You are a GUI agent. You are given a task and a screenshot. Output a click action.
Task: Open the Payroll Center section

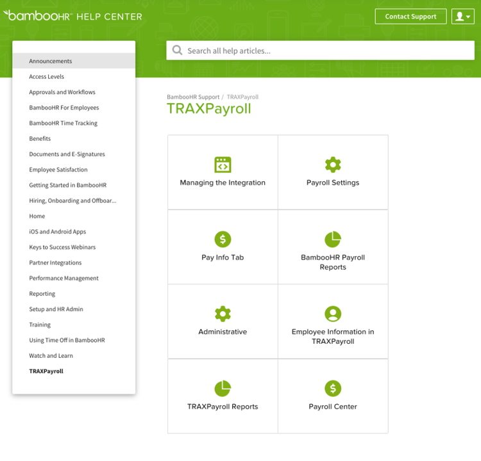point(333,396)
